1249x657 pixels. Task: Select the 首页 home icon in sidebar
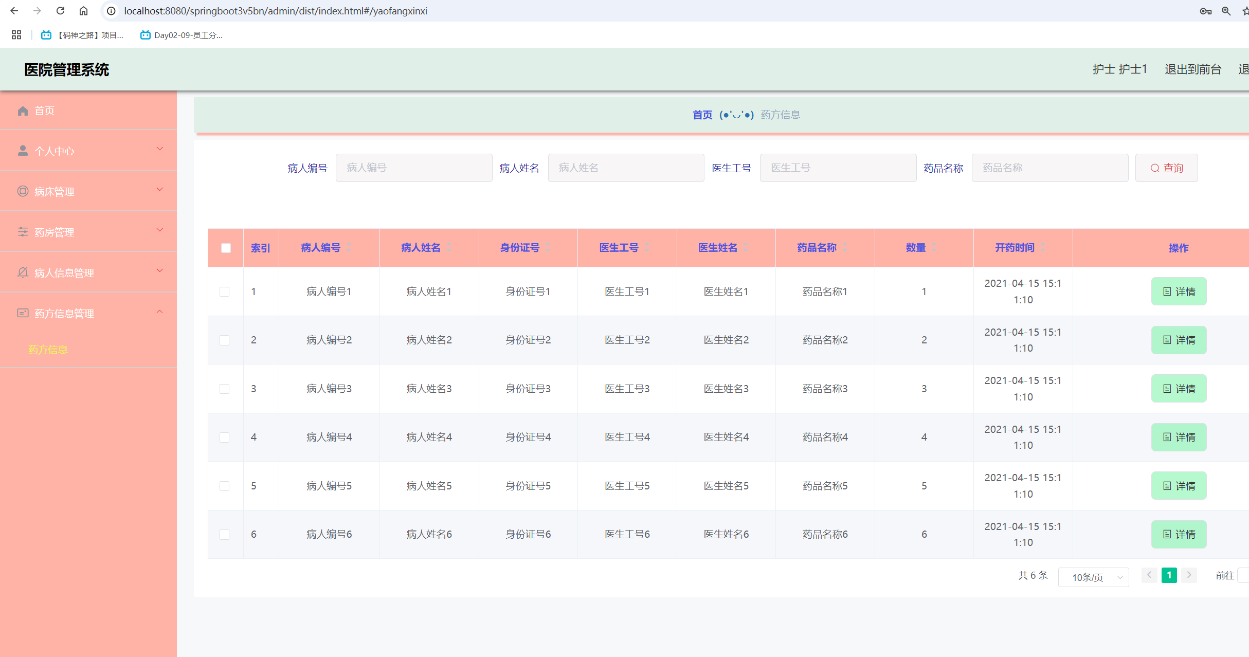point(23,111)
